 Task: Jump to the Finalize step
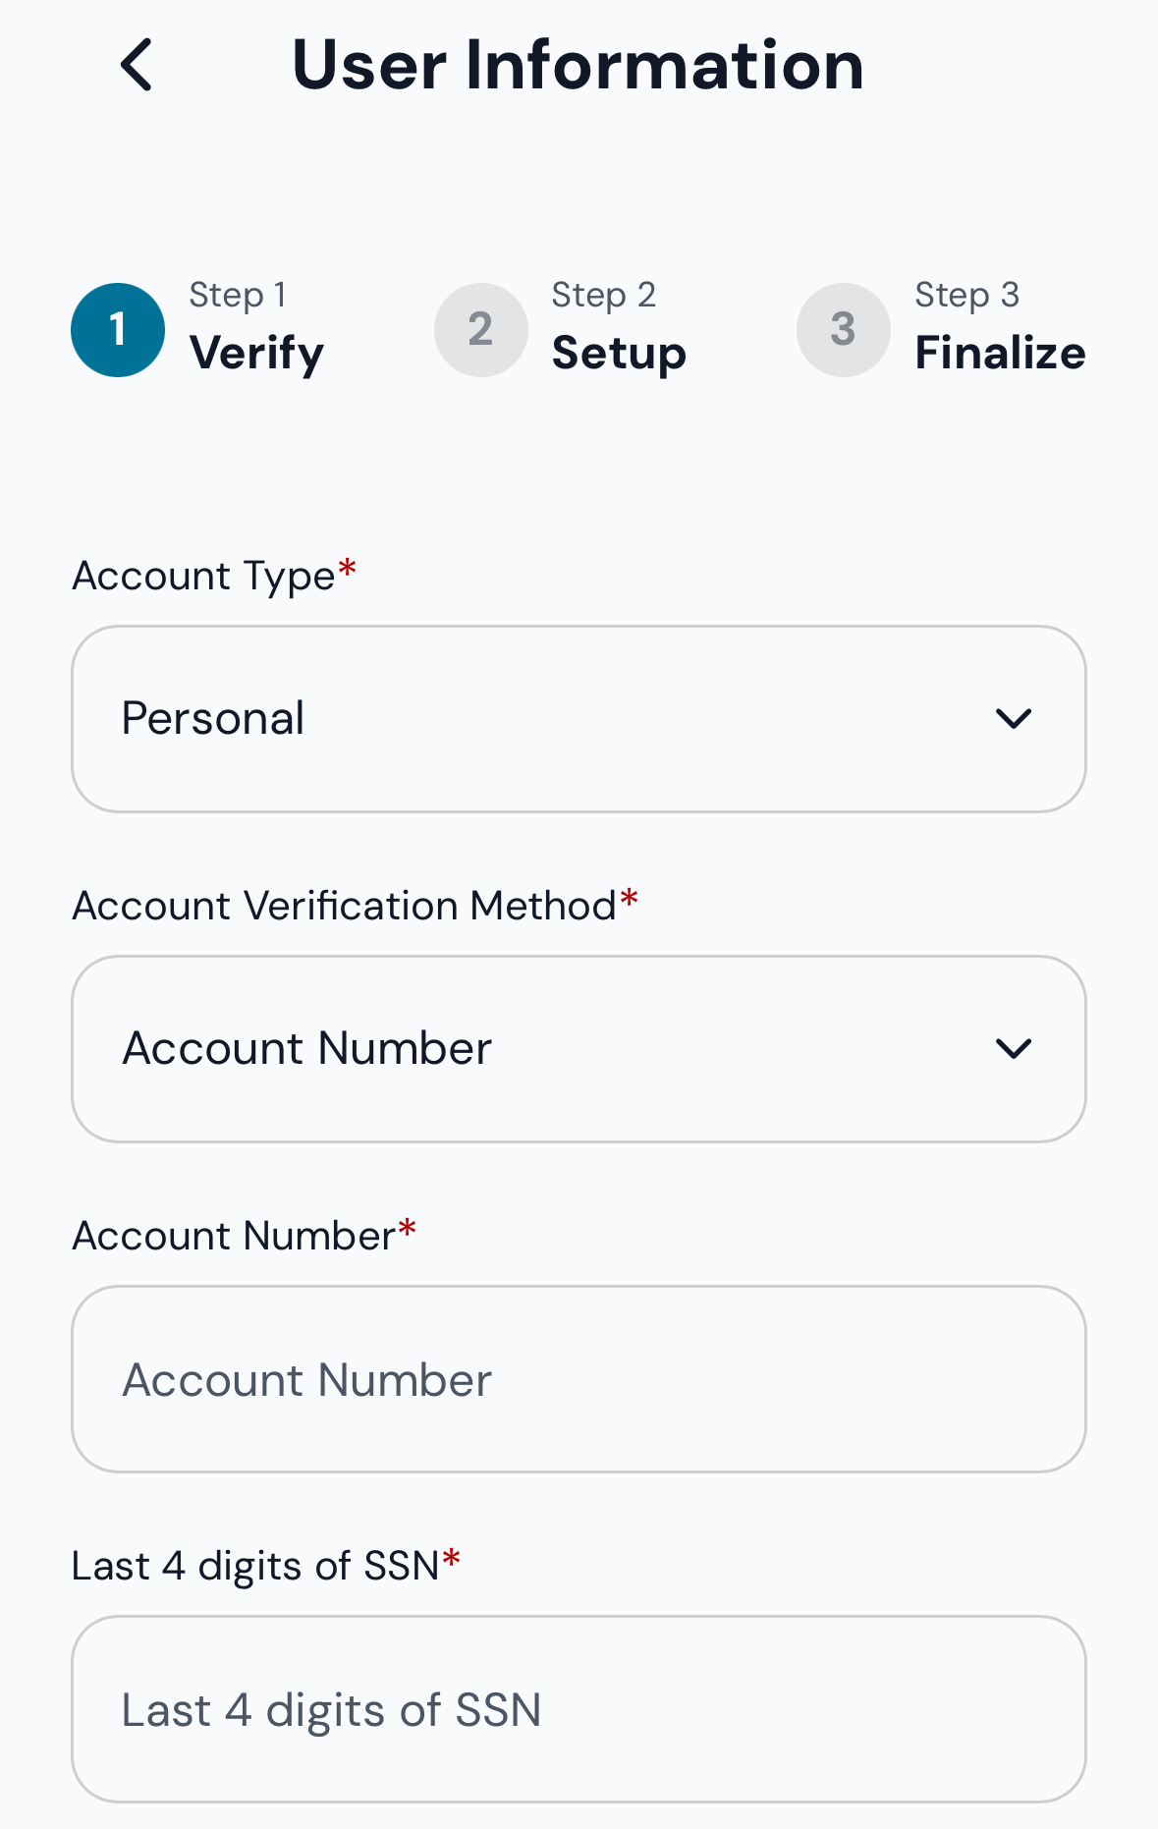(x=1000, y=354)
